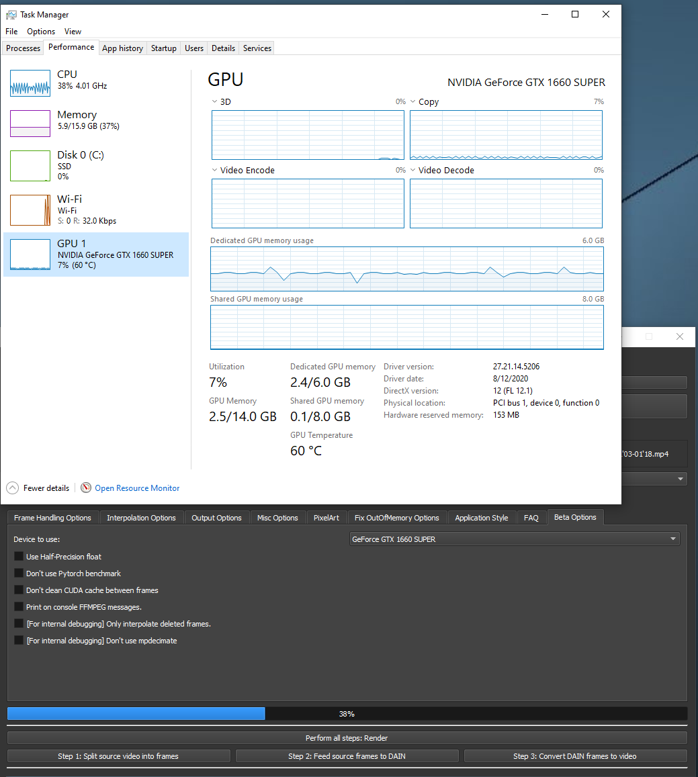Open the 3D engine graph dropdown
Viewport: 698px width, 777px height.
(x=215, y=101)
